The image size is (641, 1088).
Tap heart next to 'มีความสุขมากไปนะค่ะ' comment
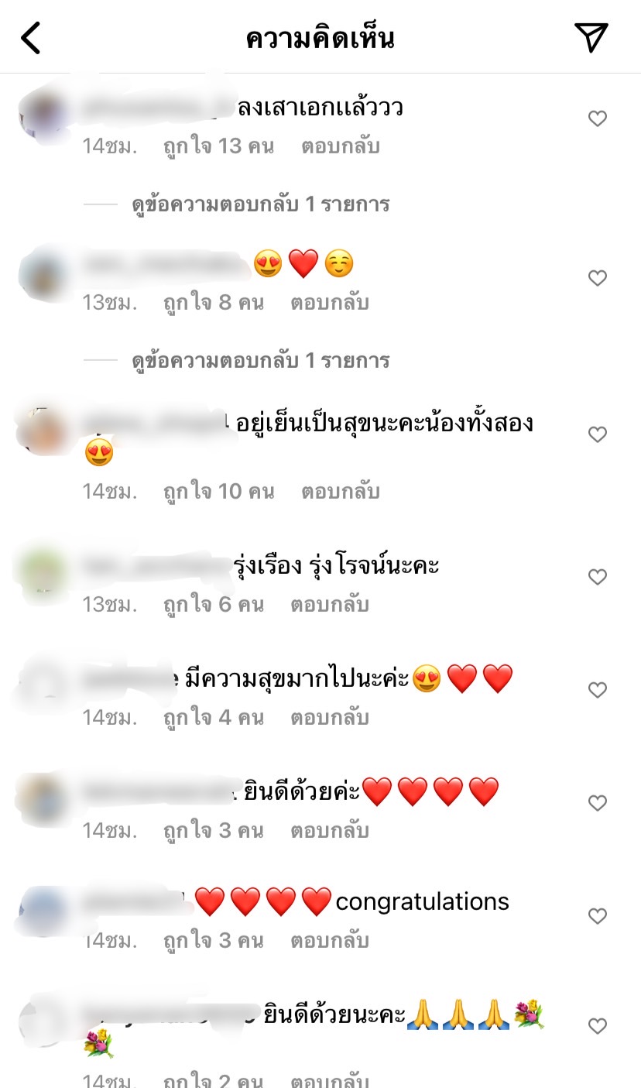(597, 690)
